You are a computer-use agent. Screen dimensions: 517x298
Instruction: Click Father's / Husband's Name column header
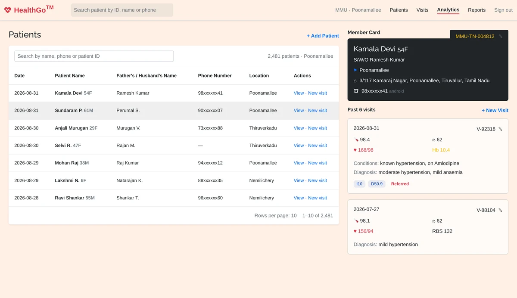tap(146, 76)
